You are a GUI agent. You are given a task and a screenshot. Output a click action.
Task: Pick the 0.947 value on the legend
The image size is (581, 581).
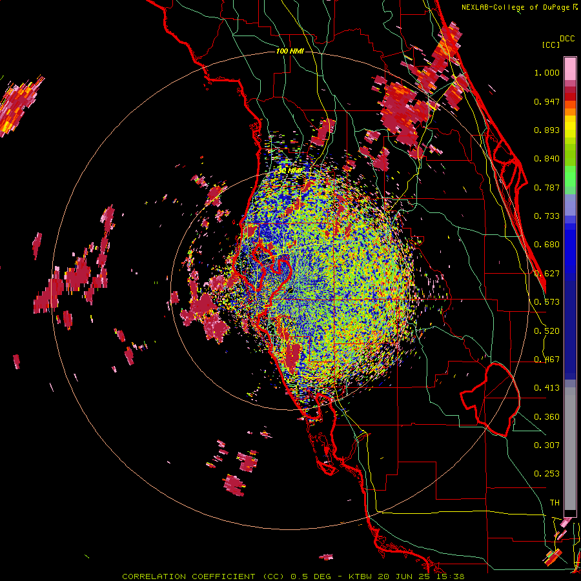point(547,101)
